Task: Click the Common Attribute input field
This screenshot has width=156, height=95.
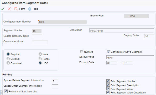Action: [x=40, y=42]
